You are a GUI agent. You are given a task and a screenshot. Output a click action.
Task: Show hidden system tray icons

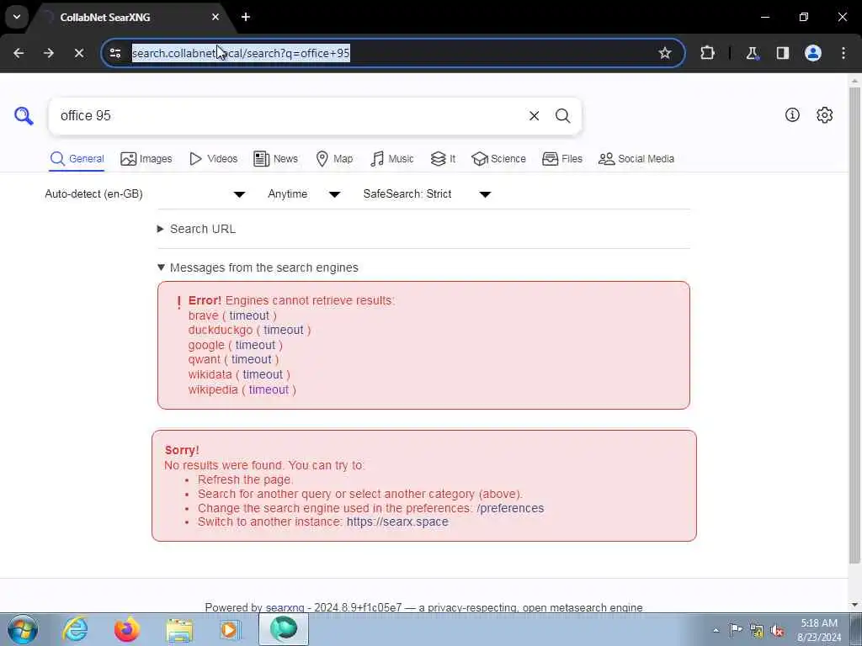tap(716, 631)
